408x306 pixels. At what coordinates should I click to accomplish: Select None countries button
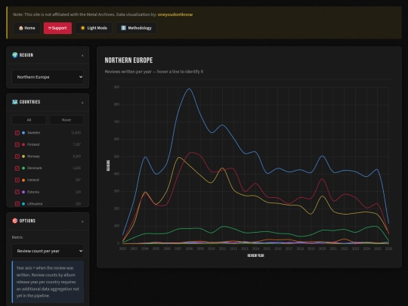[66, 120]
